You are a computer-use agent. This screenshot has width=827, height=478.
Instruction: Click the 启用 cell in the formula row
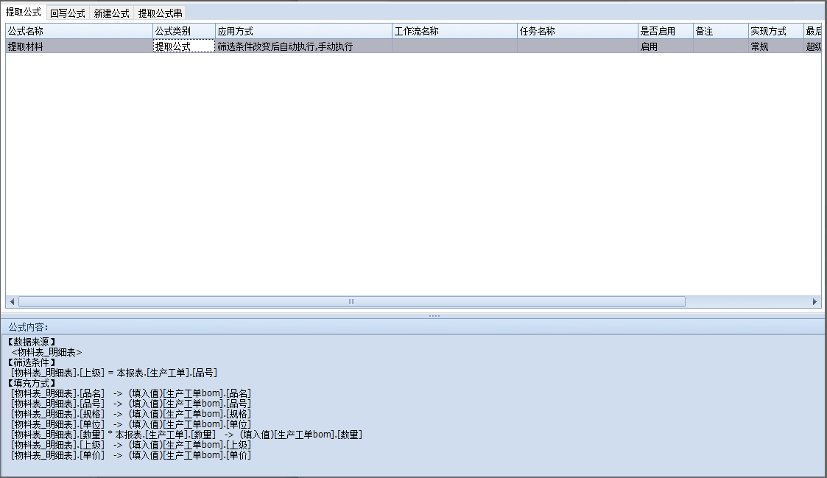665,46
